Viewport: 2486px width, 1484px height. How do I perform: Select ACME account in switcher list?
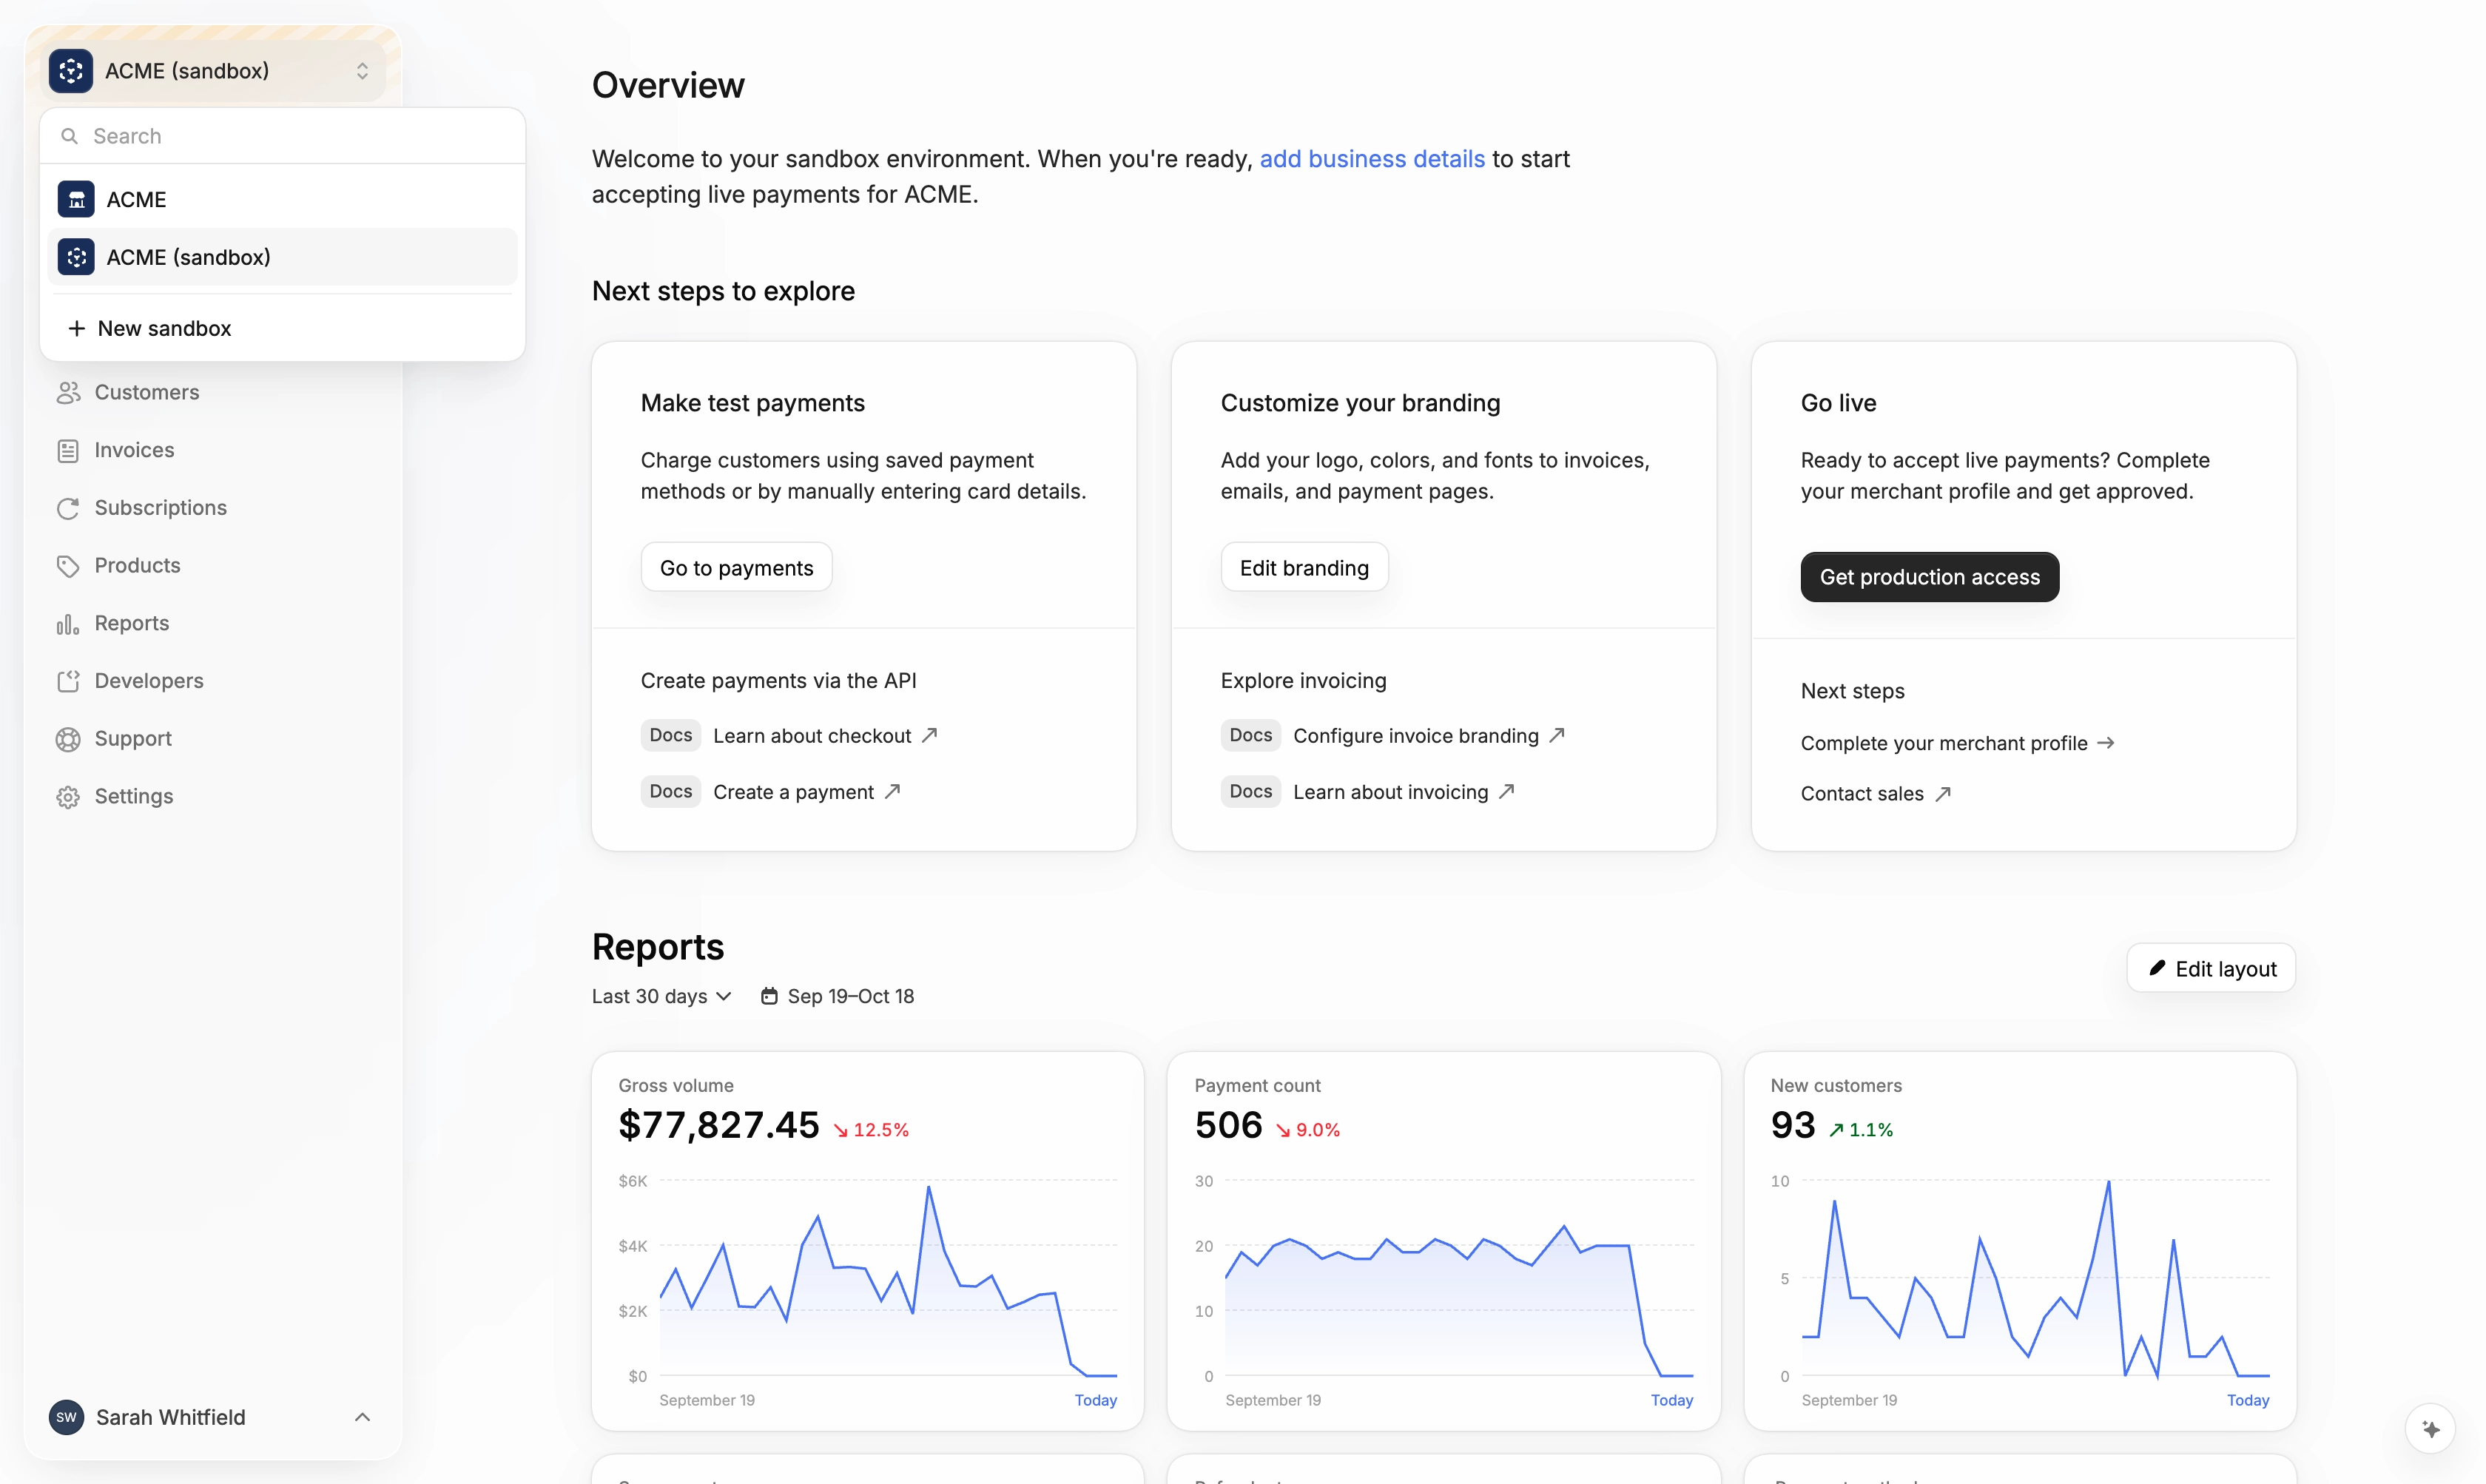[283, 199]
